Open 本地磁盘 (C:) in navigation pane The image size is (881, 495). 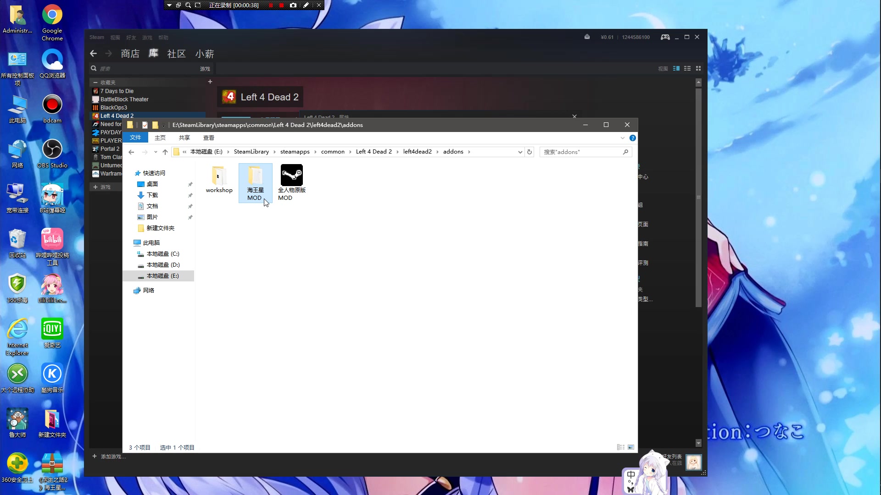point(163,254)
